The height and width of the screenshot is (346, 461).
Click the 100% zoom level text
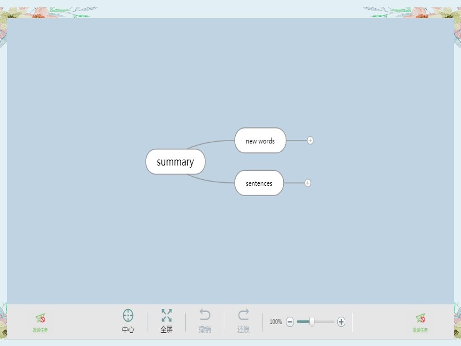point(276,322)
